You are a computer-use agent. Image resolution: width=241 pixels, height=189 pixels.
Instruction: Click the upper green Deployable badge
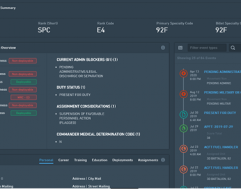[x=24, y=82]
